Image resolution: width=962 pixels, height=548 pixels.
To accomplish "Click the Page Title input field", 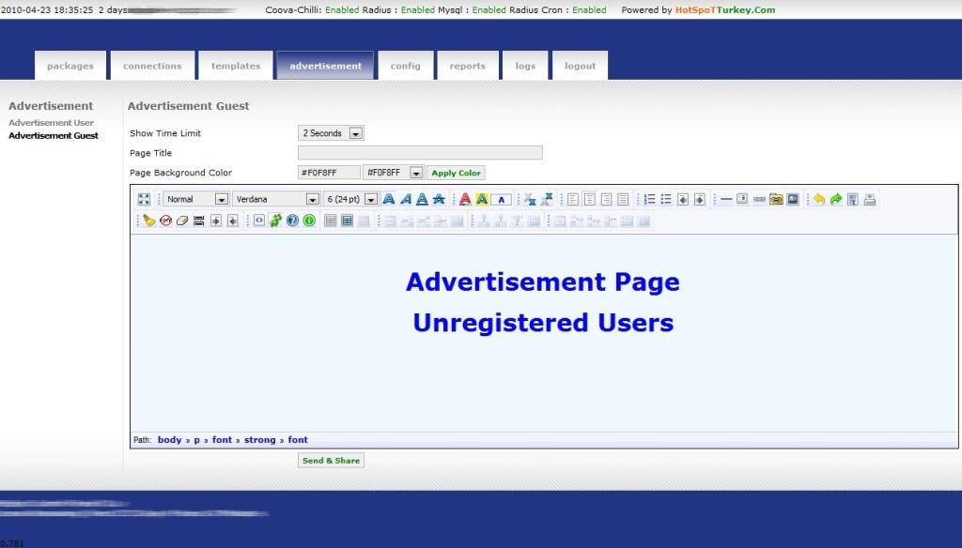I will [420, 153].
